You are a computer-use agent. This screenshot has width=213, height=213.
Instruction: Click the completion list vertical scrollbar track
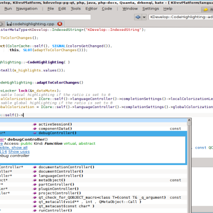189,169
